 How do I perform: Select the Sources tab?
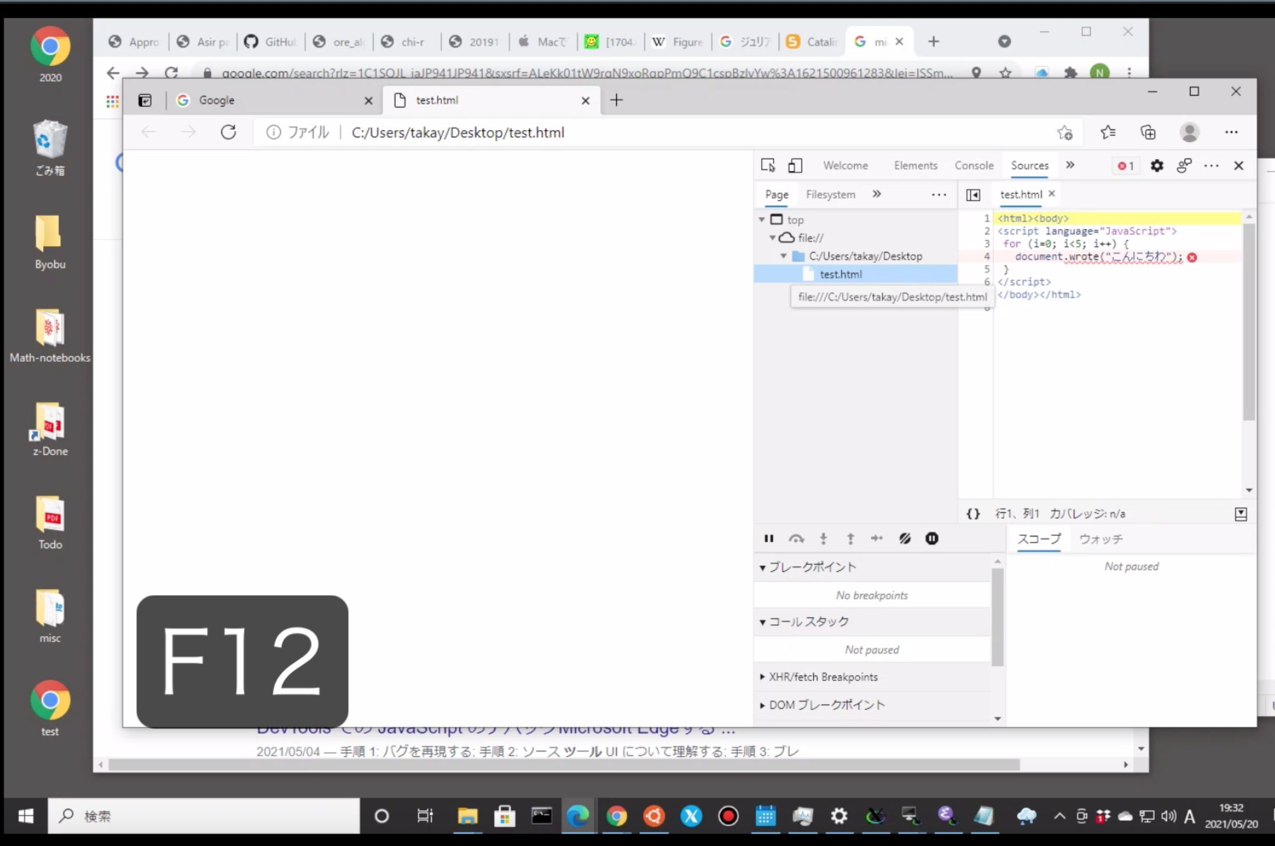point(1030,165)
